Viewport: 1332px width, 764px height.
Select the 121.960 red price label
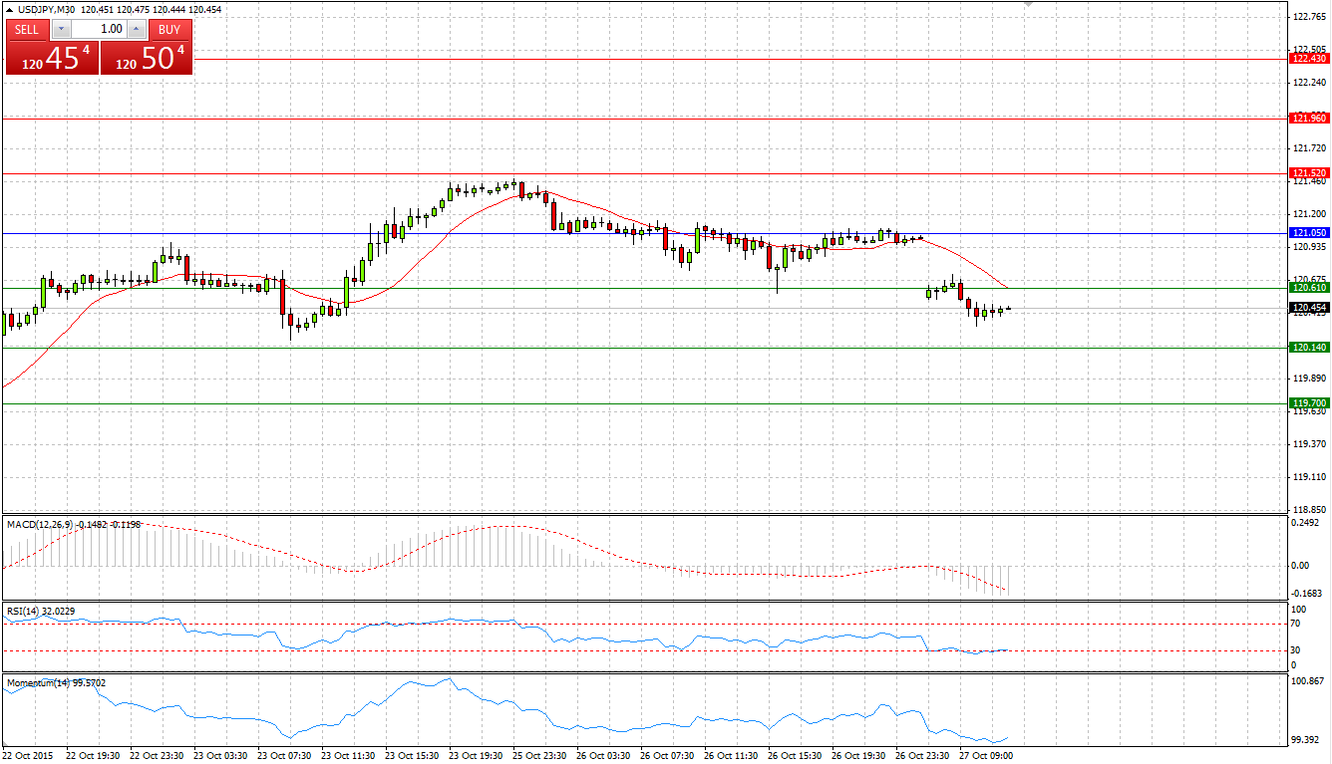click(x=1309, y=119)
